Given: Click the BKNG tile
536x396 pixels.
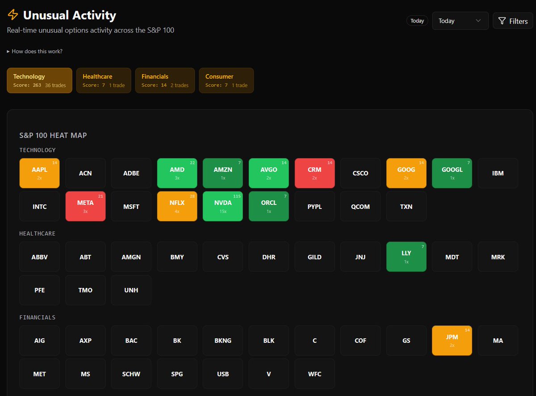Looking at the screenshot, I should click(x=223, y=340).
